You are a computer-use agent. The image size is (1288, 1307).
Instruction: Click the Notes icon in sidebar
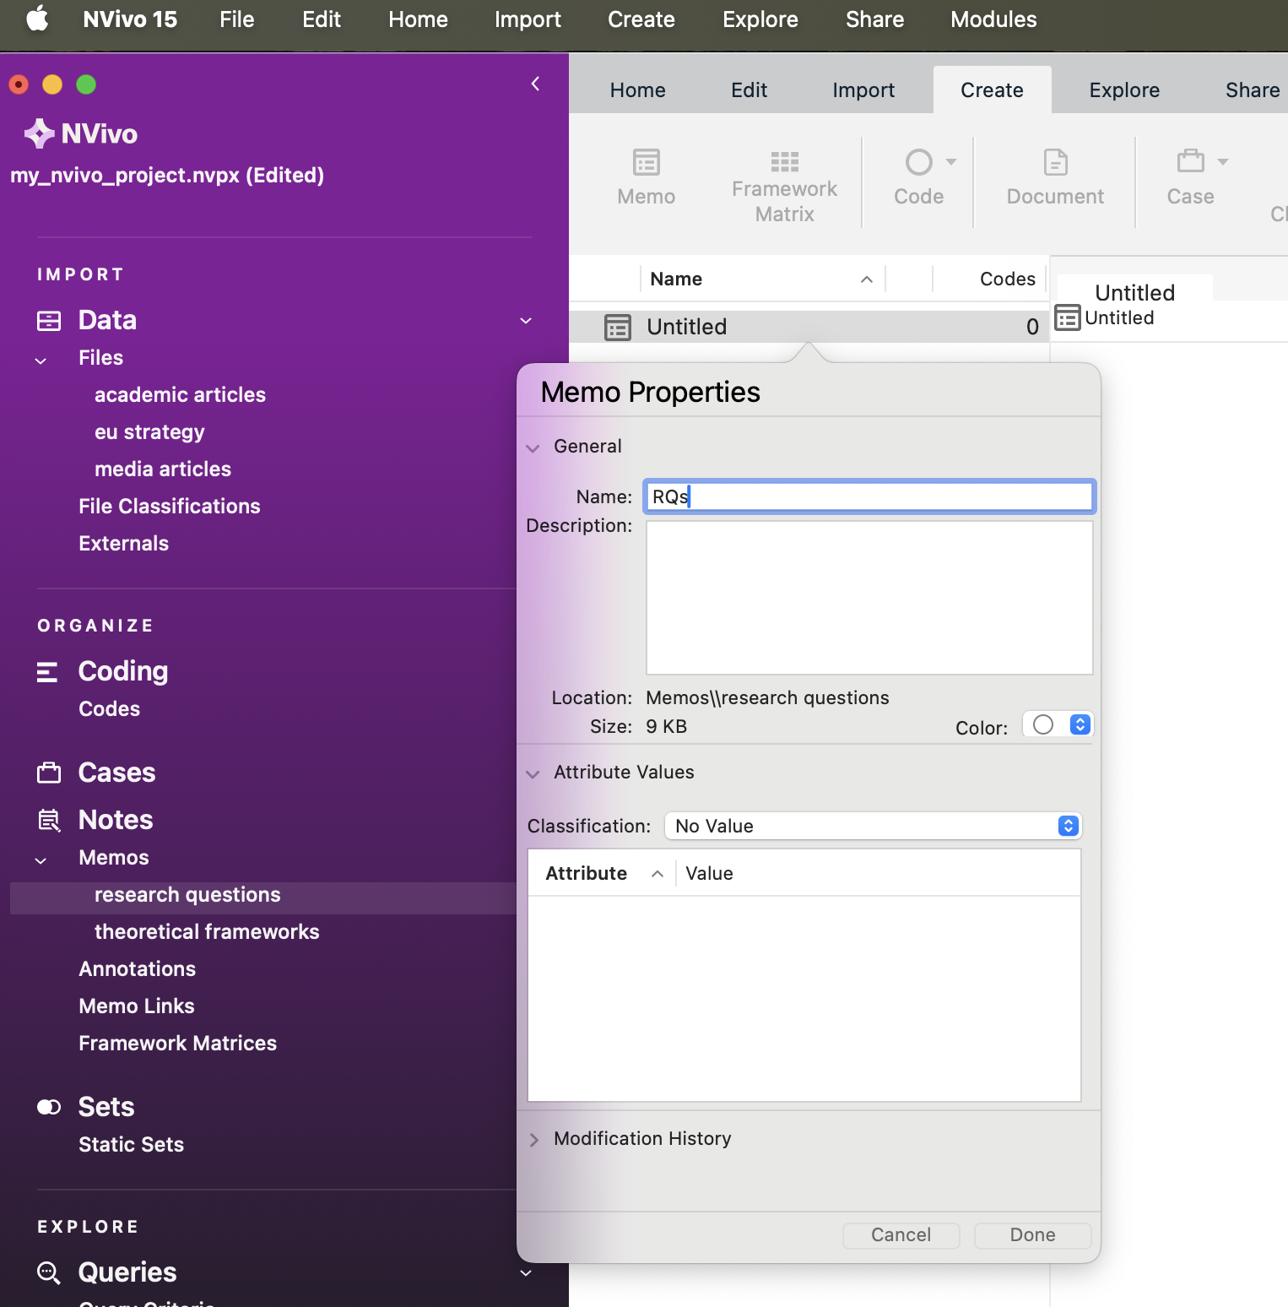click(x=49, y=820)
